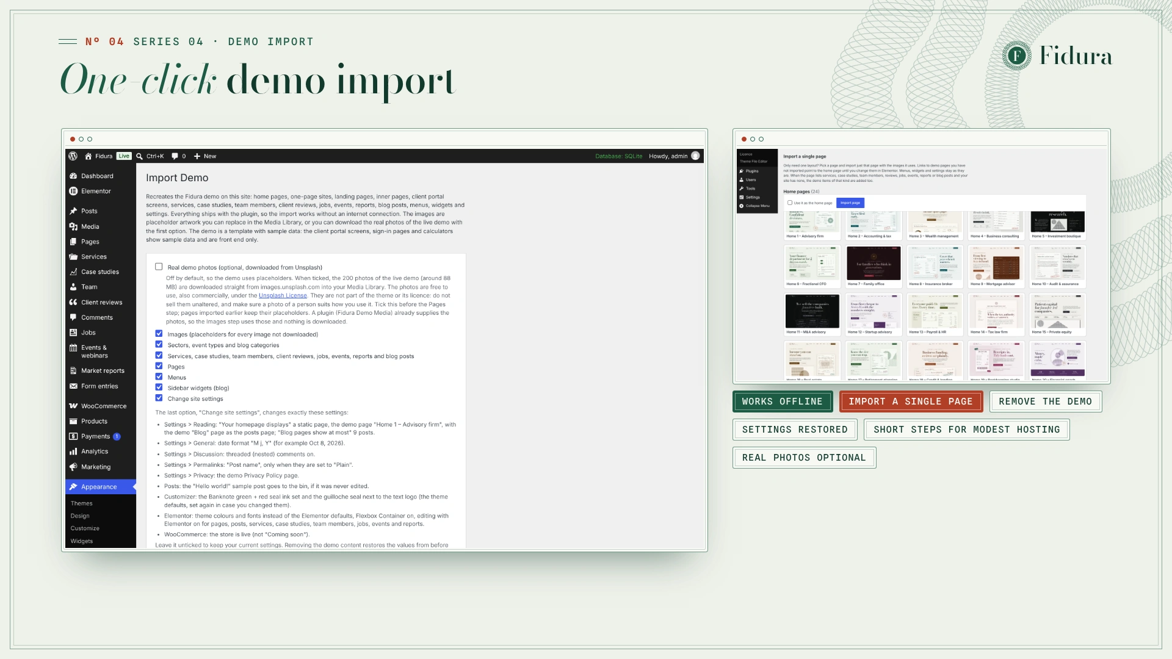1172x659 pixels.
Task: Click the WordPress logo in admin bar
Action: pos(73,156)
